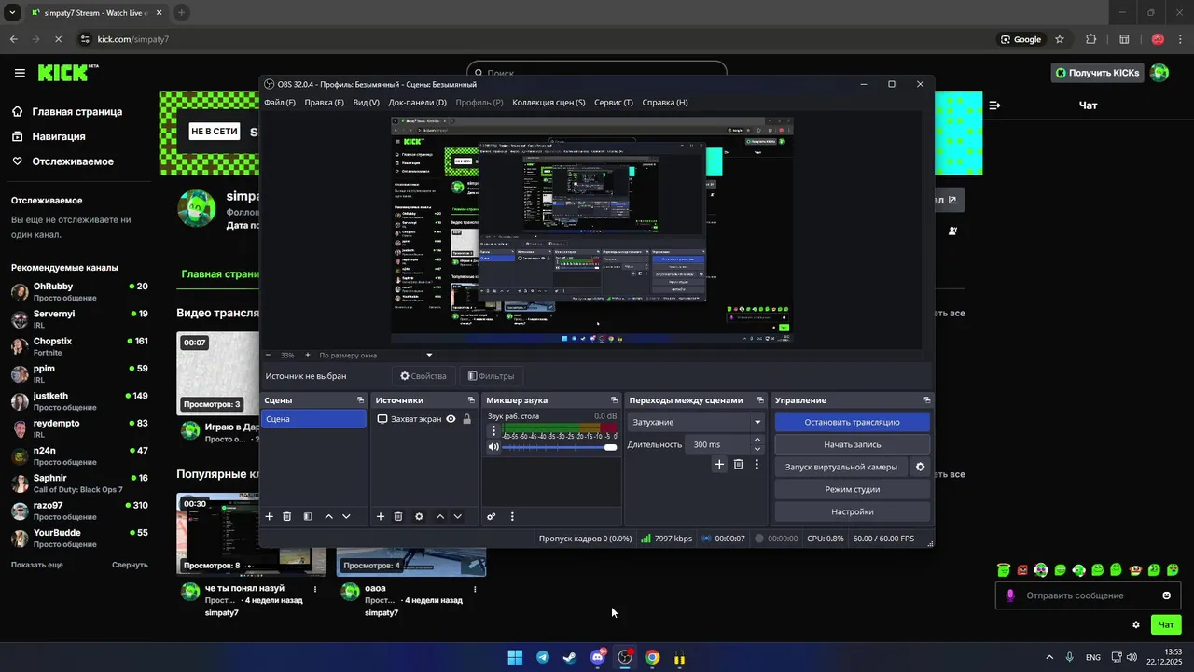
Task: Click Начать запись button
Action: point(853,444)
